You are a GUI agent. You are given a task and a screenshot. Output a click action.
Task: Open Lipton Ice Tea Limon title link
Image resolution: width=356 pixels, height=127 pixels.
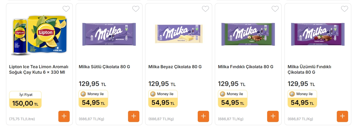pos(39,70)
